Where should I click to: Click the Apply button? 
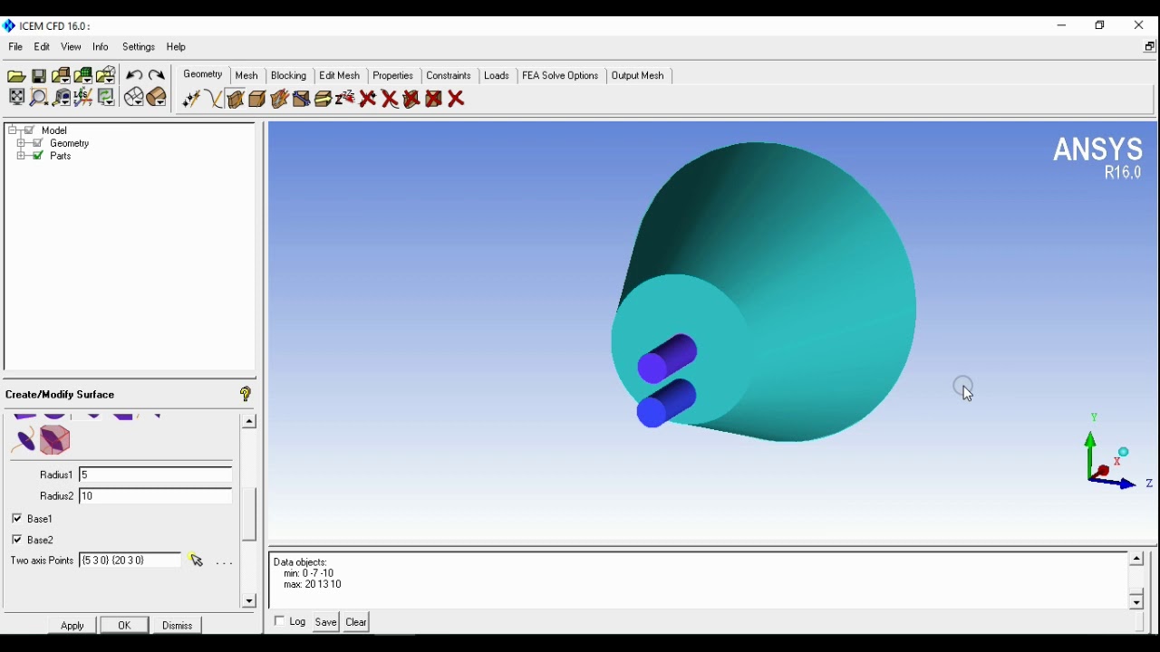72,626
